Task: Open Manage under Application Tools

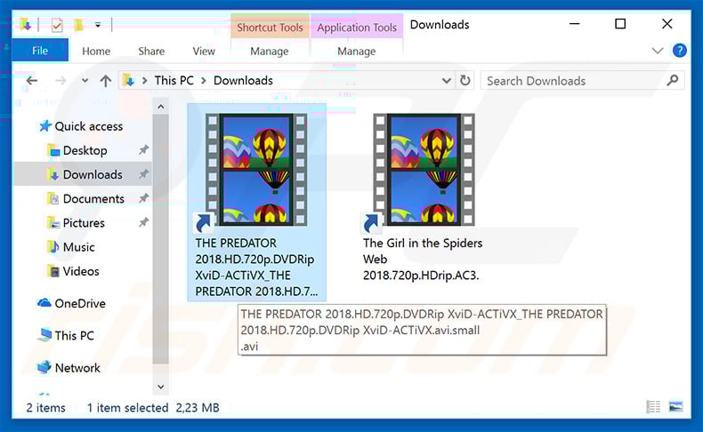Action: point(357,52)
